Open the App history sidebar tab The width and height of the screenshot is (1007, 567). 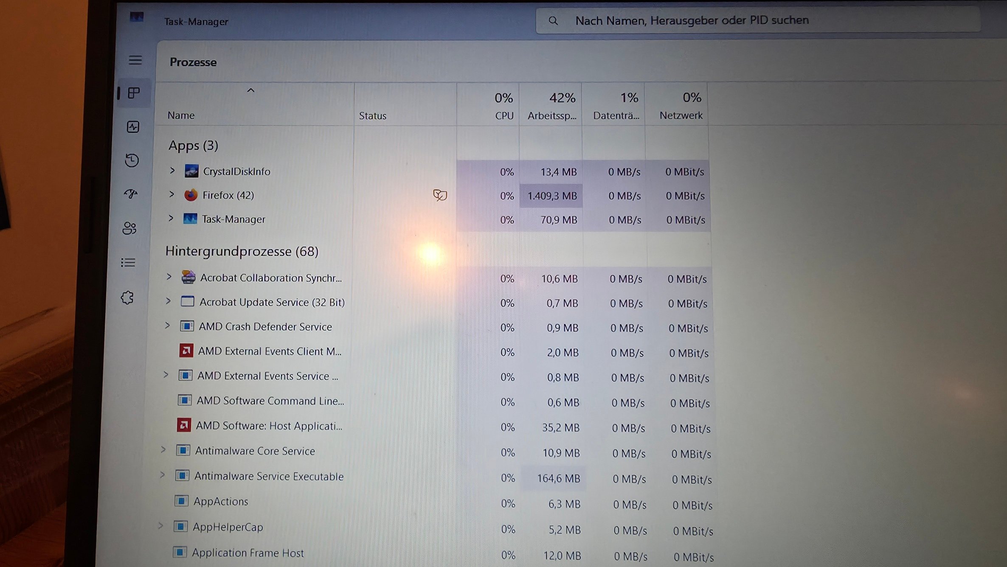click(132, 160)
